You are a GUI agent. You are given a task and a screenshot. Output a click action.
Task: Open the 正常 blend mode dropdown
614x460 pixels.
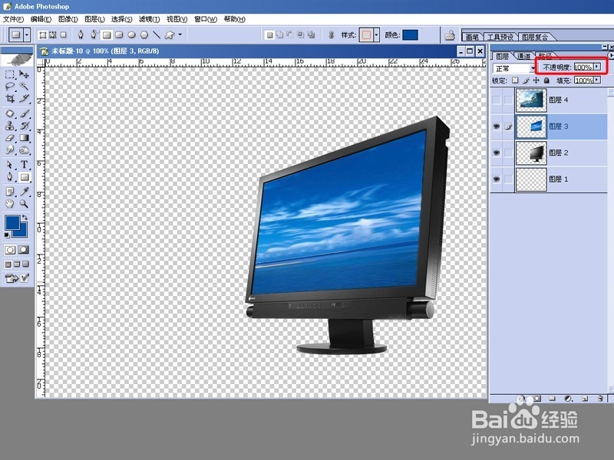point(533,68)
